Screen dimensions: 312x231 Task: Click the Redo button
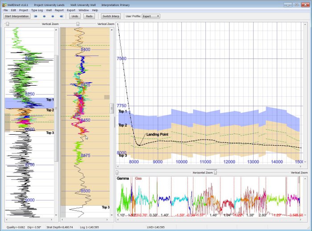point(89,16)
